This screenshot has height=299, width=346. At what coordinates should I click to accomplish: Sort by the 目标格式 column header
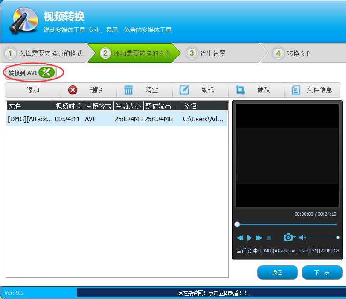click(x=99, y=106)
